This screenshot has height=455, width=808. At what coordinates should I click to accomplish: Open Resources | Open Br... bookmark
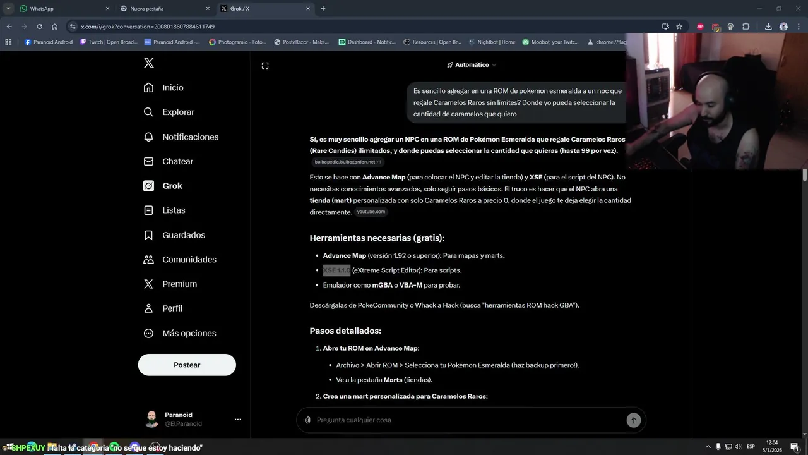(432, 42)
